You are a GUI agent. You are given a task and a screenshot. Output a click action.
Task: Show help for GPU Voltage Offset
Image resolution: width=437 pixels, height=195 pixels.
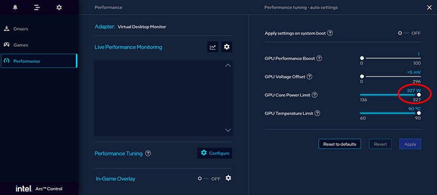click(309, 77)
